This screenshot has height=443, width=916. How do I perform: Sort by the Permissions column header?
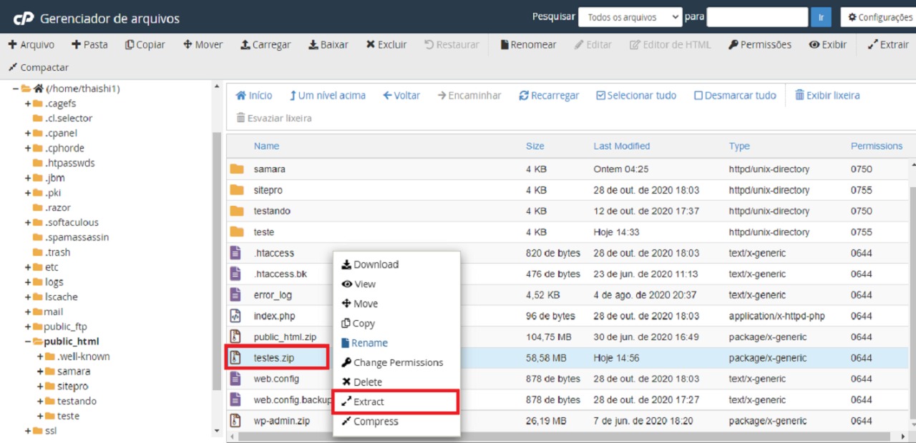[877, 146]
